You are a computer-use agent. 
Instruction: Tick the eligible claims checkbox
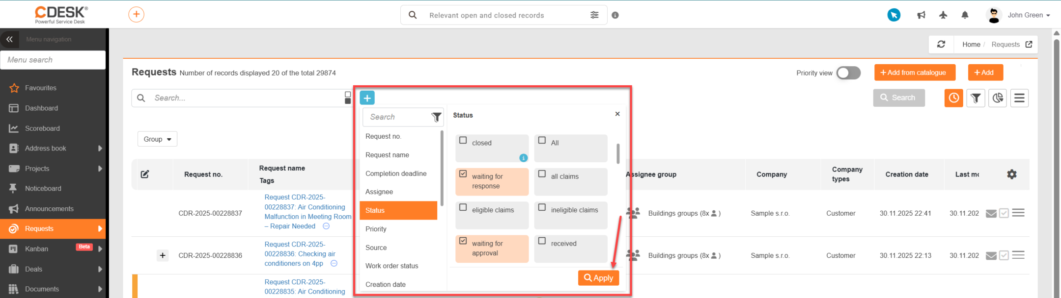pos(463,207)
